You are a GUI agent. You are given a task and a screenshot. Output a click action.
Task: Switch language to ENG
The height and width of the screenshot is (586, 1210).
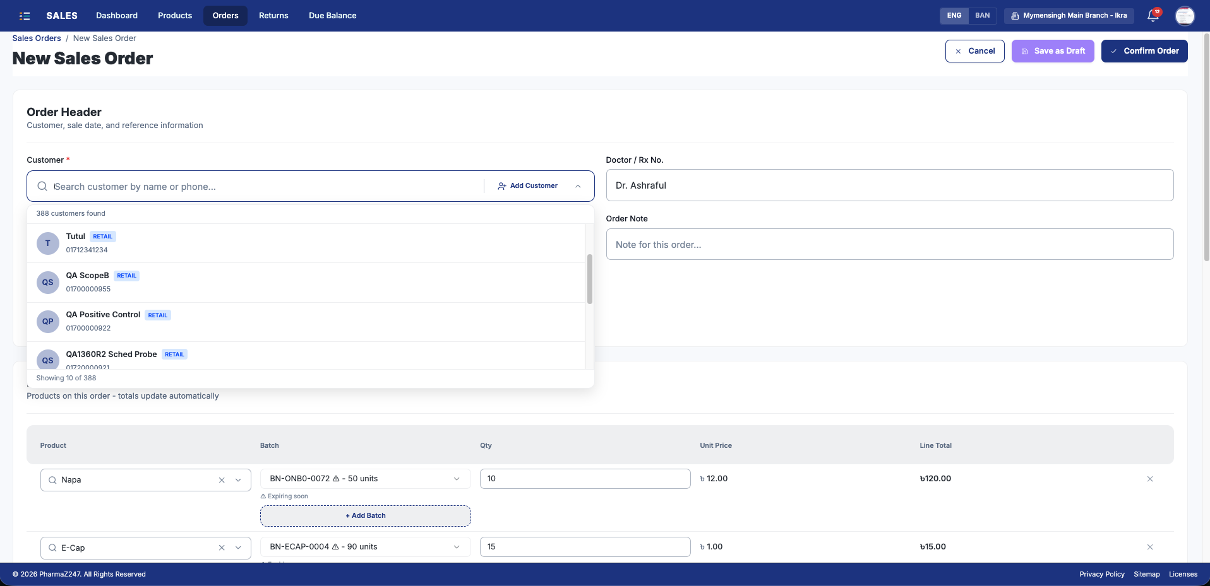pos(954,16)
